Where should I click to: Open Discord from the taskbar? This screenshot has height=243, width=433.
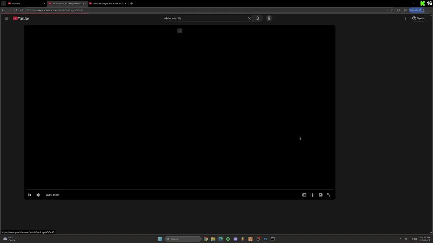click(235, 239)
